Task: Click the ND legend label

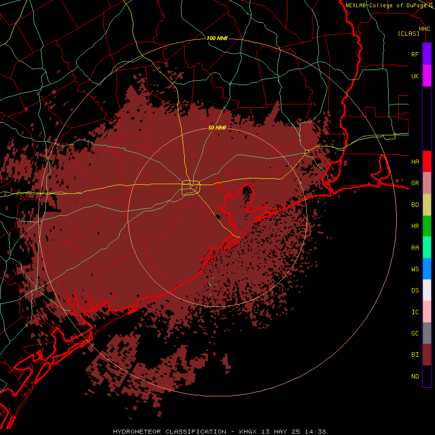Action: [415, 376]
